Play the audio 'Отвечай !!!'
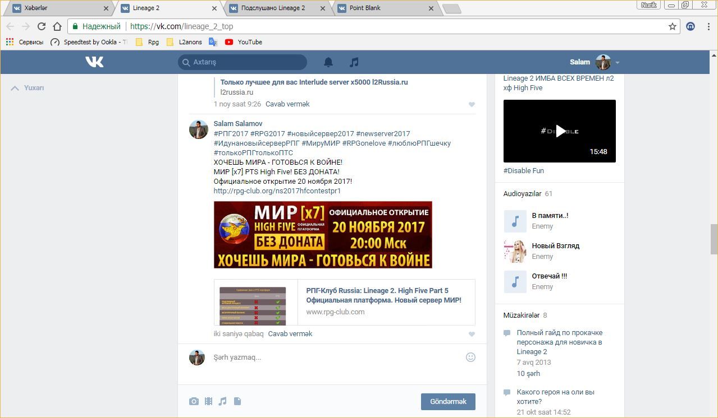 click(x=515, y=282)
